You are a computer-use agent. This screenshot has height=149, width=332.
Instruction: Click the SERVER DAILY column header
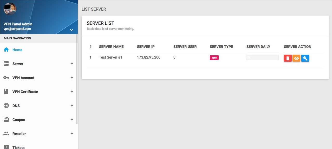[x=258, y=47]
